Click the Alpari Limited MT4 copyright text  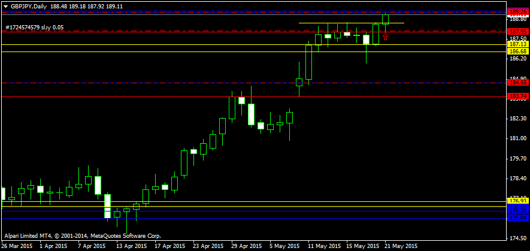click(x=83, y=235)
